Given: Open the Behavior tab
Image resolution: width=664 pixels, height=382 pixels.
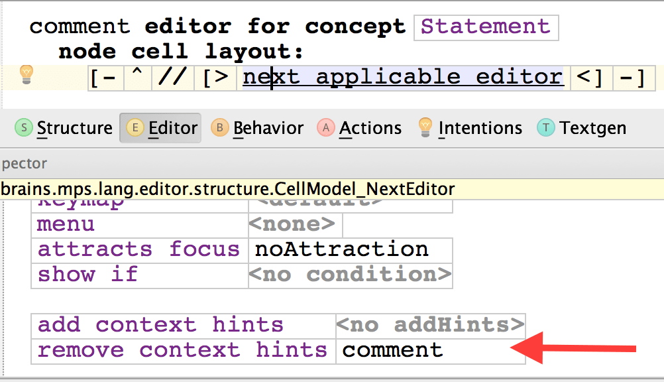Looking at the screenshot, I should pyautogui.click(x=268, y=128).
